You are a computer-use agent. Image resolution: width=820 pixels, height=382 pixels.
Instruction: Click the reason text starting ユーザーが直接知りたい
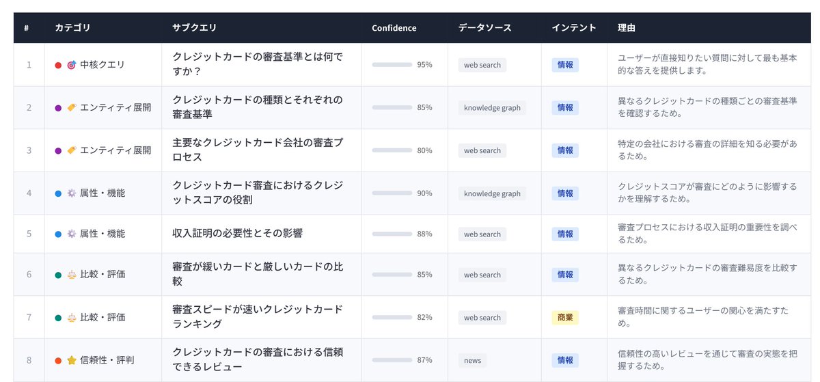click(x=707, y=64)
